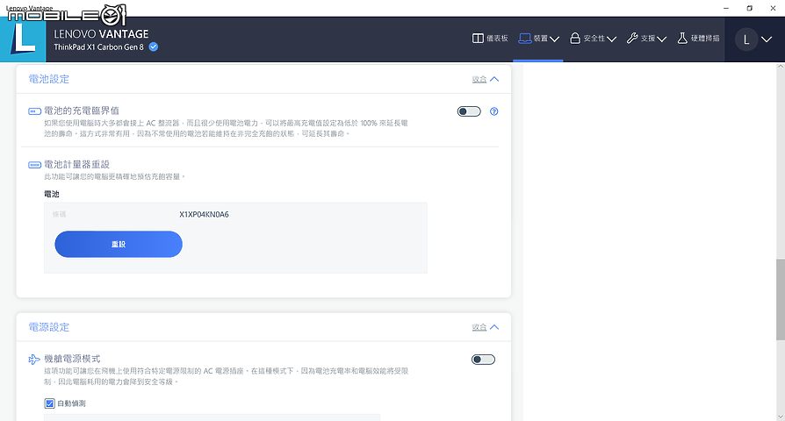The height and width of the screenshot is (421, 785).
Task: Click the blue 重設 reset button
Action: 119,244
